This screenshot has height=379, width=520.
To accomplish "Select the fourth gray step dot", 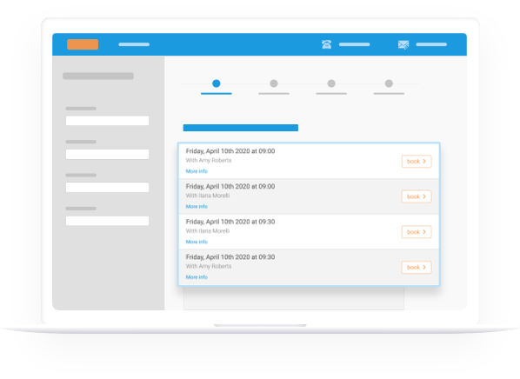I will (389, 83).
